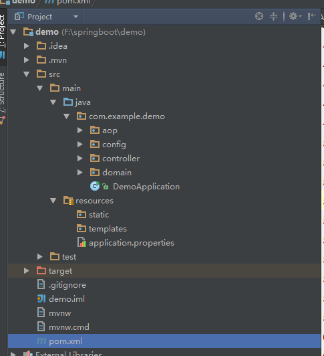
Task: Expand the target folder
Action: tap(27, 270)
